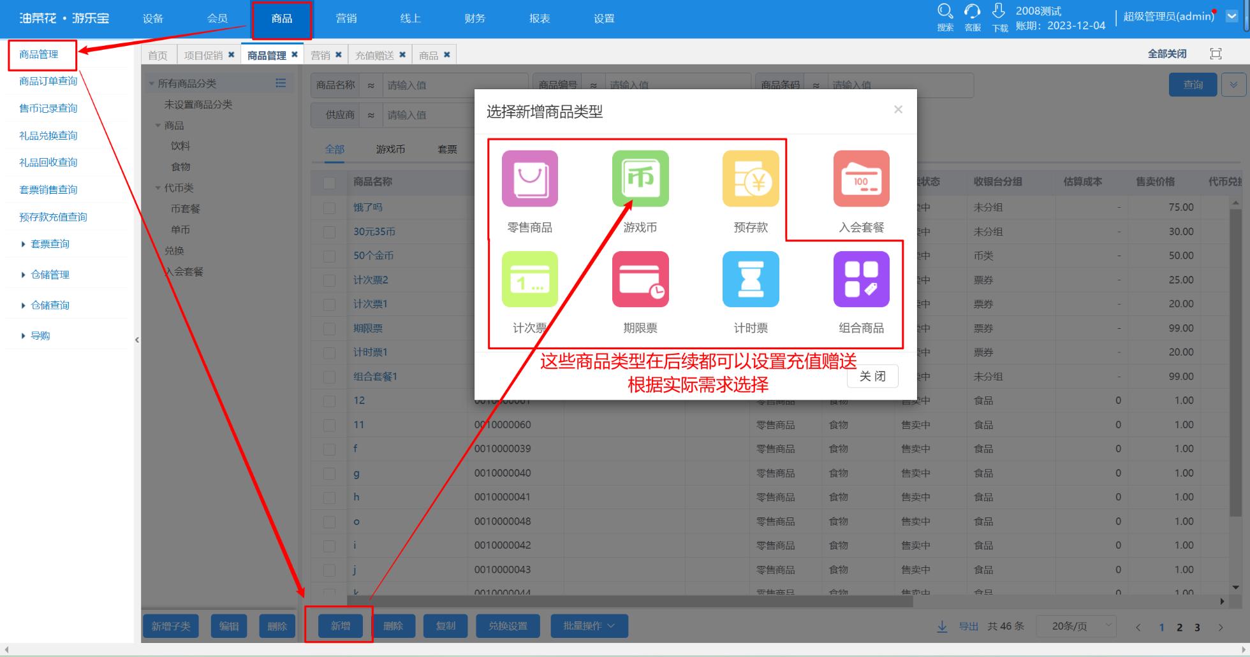The height and width of the screenshot is (657, 1250).
Task: Choose the 游戏币 product type icon
Action: [640, 178]
